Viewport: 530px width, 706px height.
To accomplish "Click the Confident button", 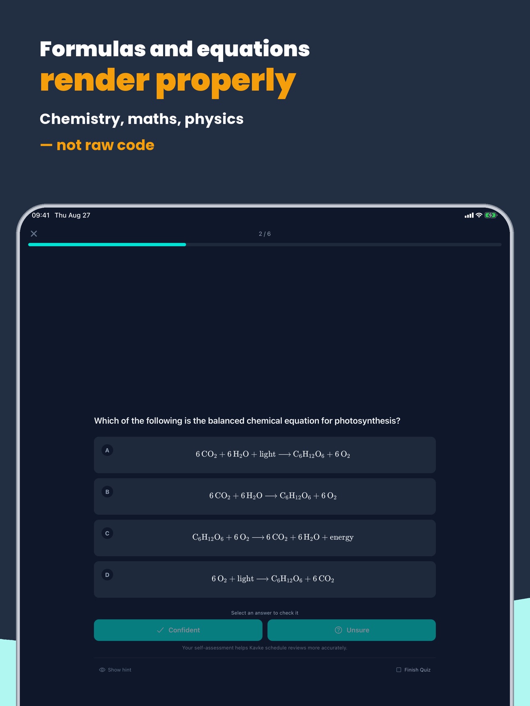I will [x=178, y=630].
